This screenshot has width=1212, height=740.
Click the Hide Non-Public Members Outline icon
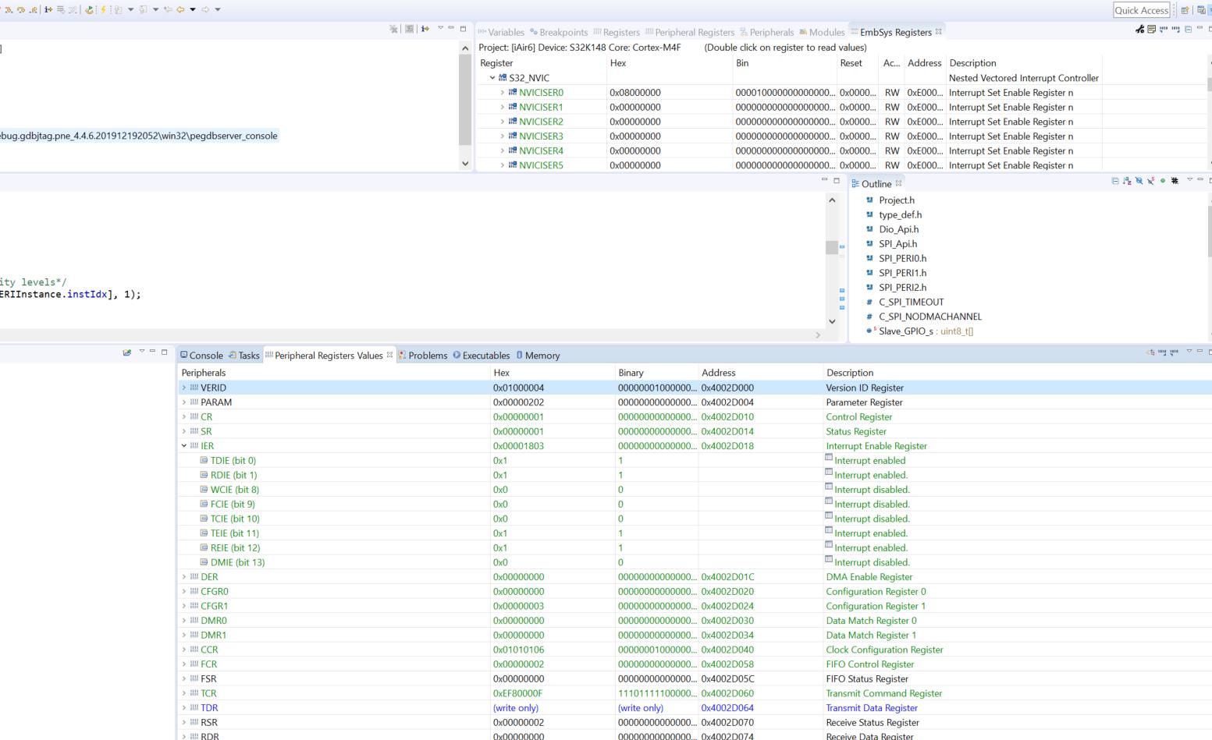pos(1162,182)
